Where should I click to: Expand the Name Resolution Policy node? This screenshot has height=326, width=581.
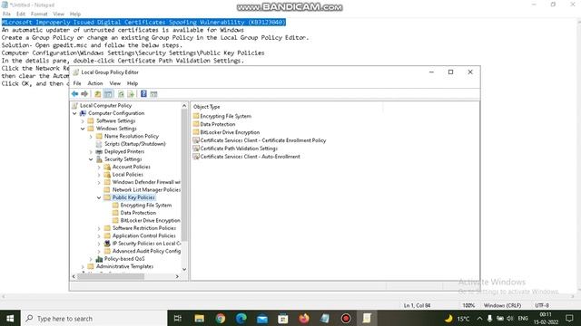click(x=91, y=137)
